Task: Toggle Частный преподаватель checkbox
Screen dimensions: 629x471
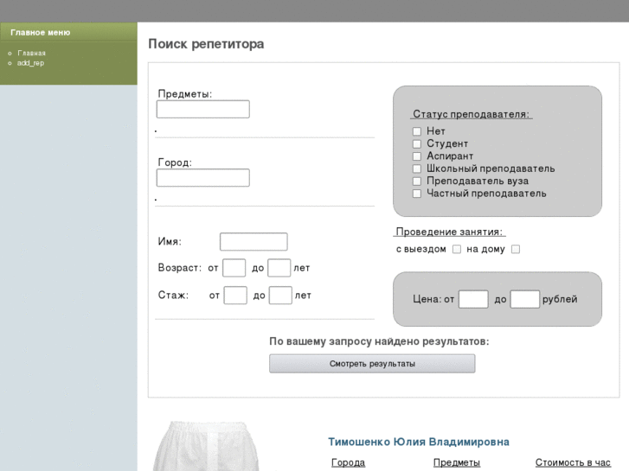Action: coord(417,194)
